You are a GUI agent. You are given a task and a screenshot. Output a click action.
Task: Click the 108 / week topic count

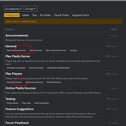tap(111, 74)
